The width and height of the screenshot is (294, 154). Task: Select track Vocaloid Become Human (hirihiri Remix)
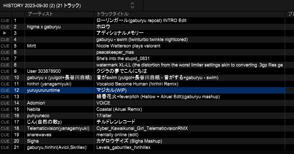(x=137, y=84)
